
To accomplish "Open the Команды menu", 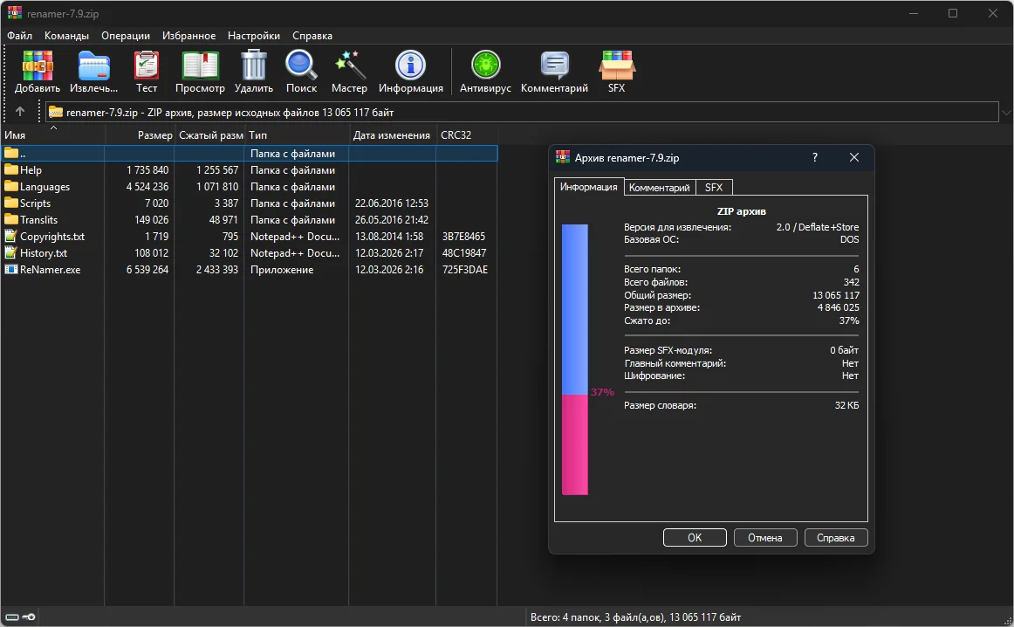I will pos(66,36).
